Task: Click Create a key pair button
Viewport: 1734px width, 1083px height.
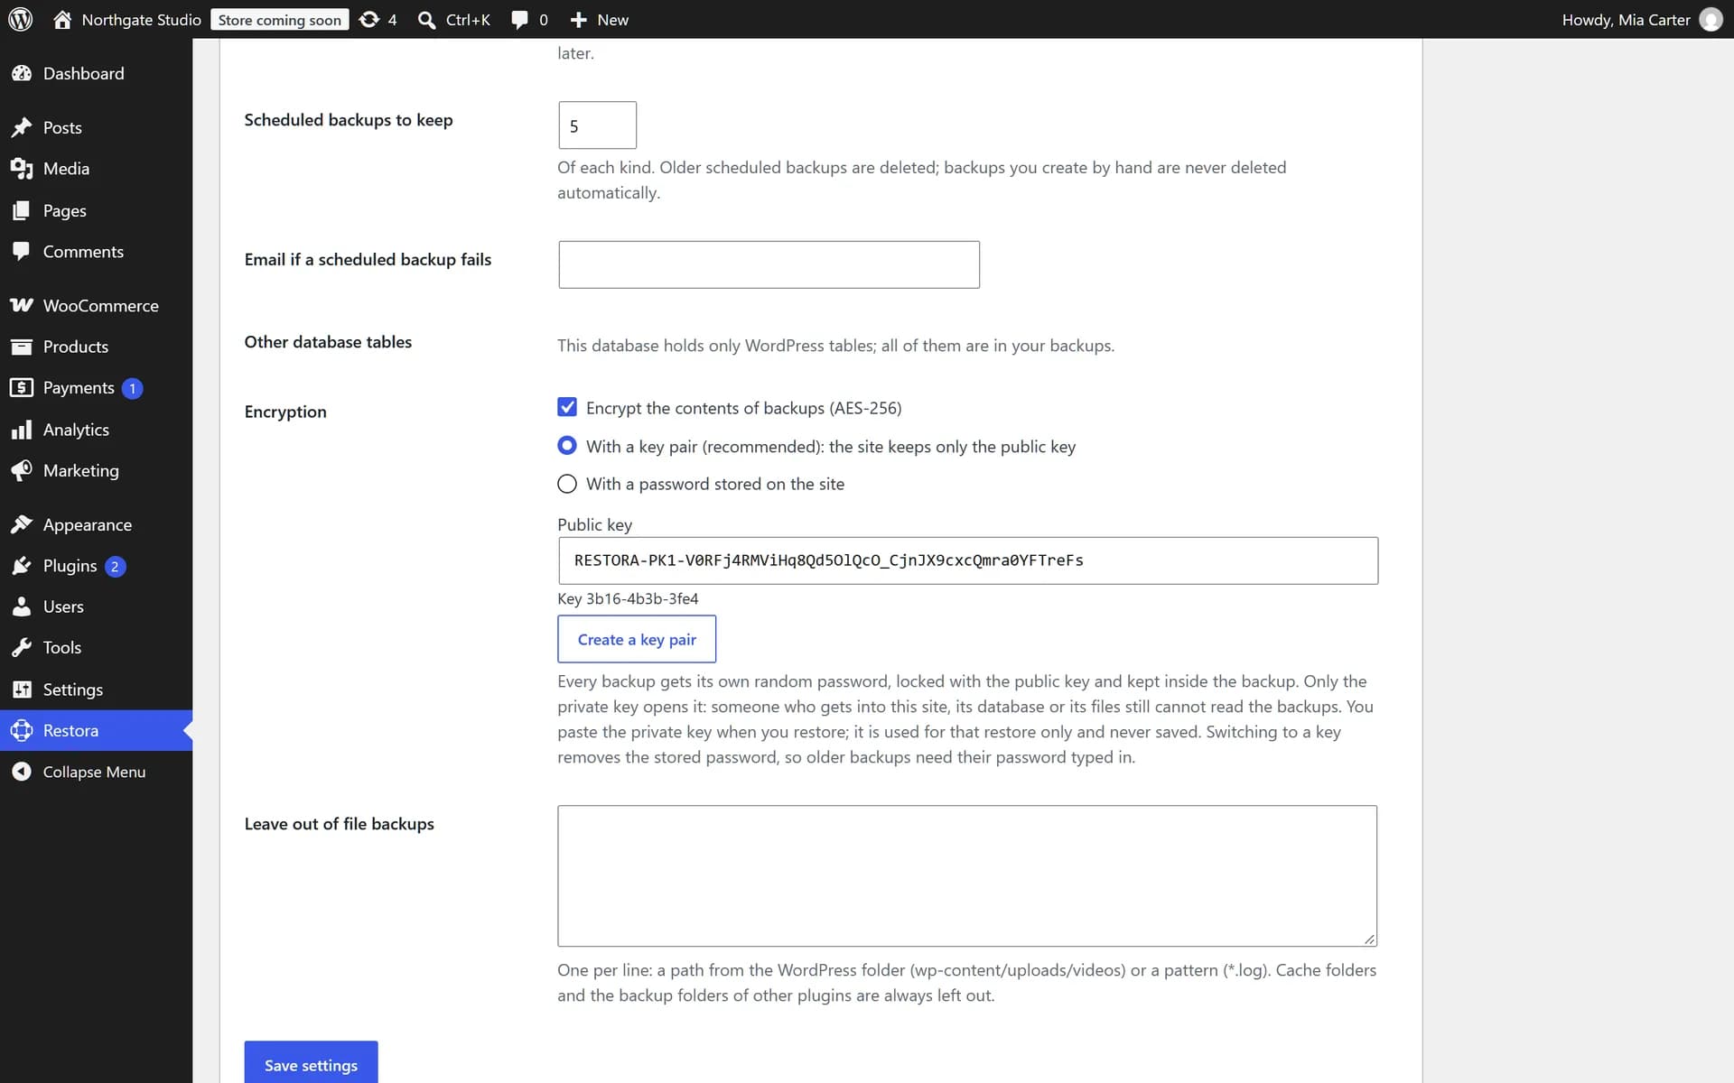Action: (x=637, y=639)
